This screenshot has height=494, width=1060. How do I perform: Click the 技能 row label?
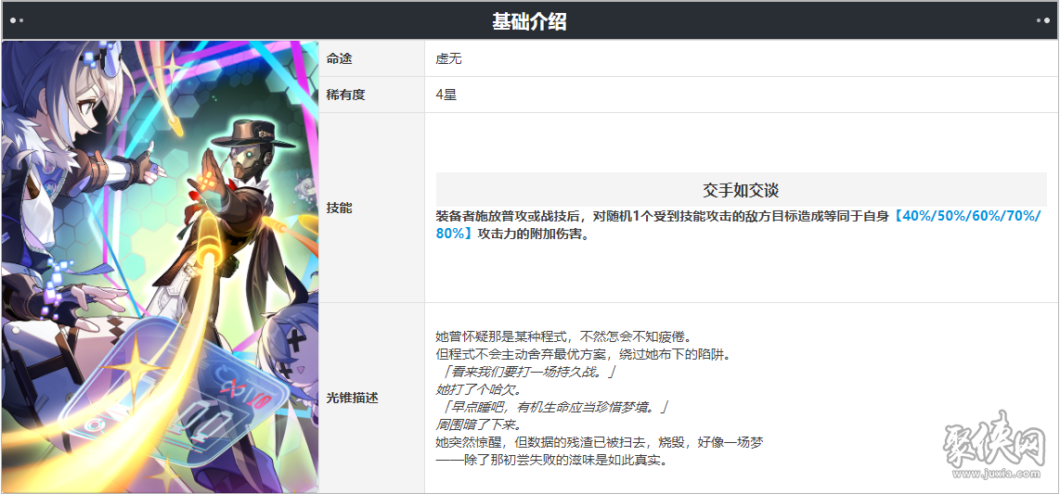click(x=340, y=208)
